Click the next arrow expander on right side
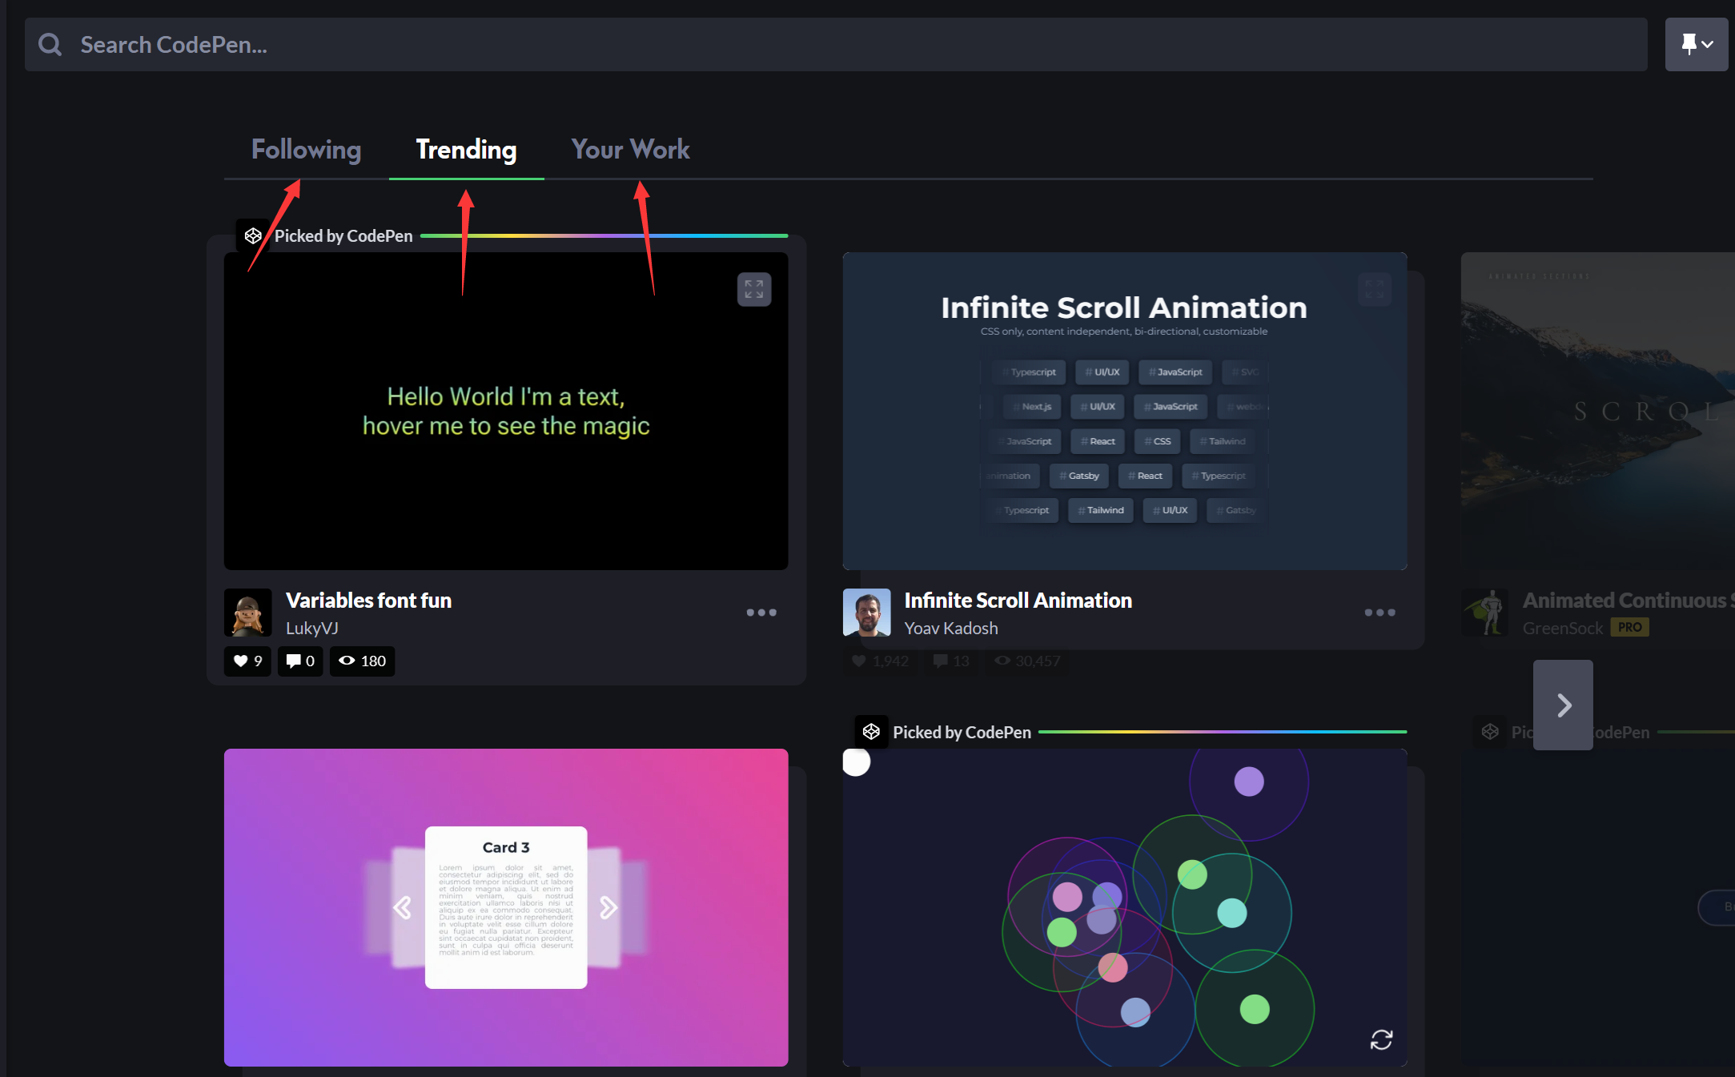This screenshot has width=1735, height=1077. [1563, 705]
